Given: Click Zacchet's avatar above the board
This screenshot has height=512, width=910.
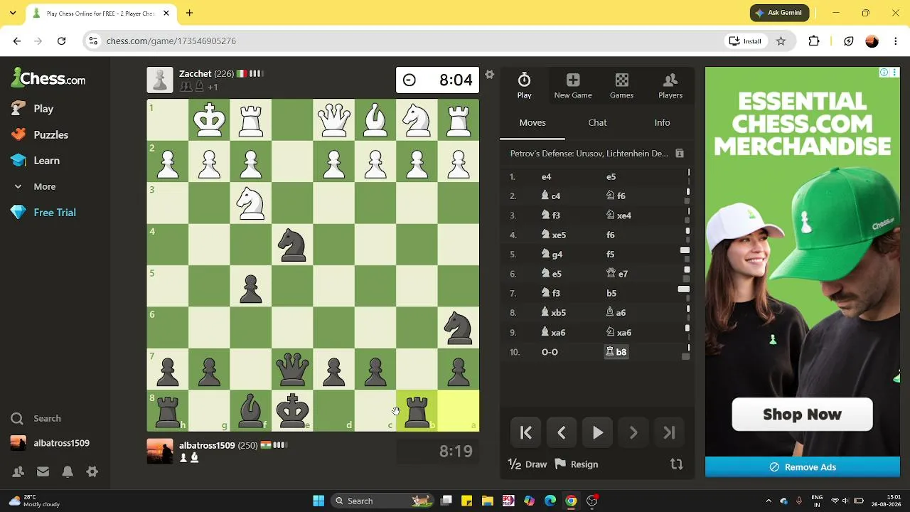Looking at the screenshot, I should 160,80.
